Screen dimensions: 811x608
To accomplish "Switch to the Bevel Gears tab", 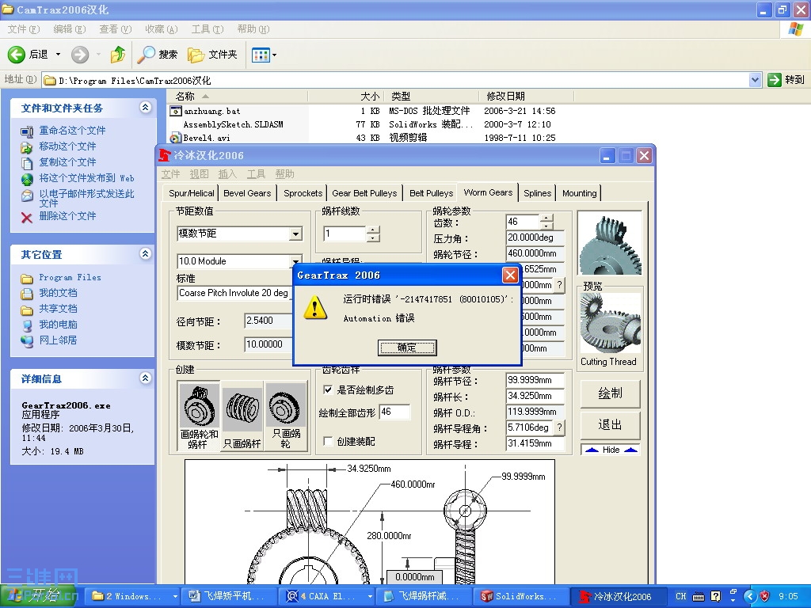I will click(247, 193).
